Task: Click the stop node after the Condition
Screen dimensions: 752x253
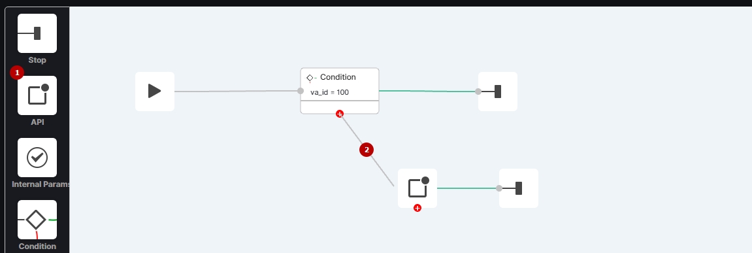Action: tap(498, 92)
